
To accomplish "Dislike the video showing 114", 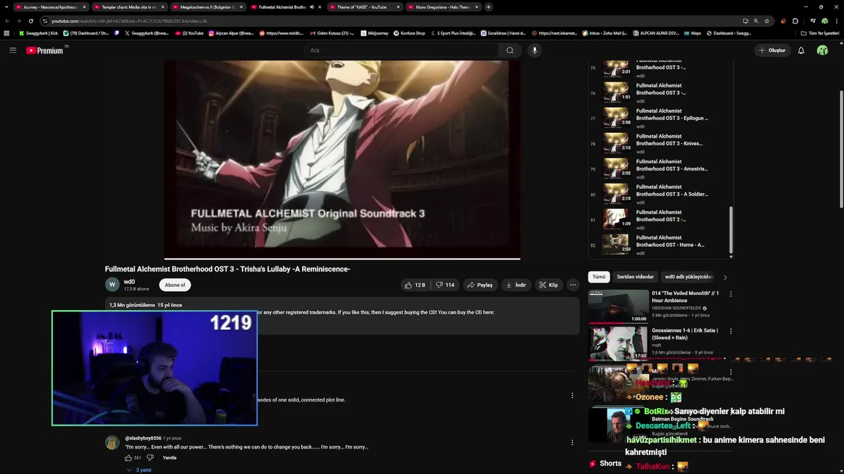I will [445, 285].
